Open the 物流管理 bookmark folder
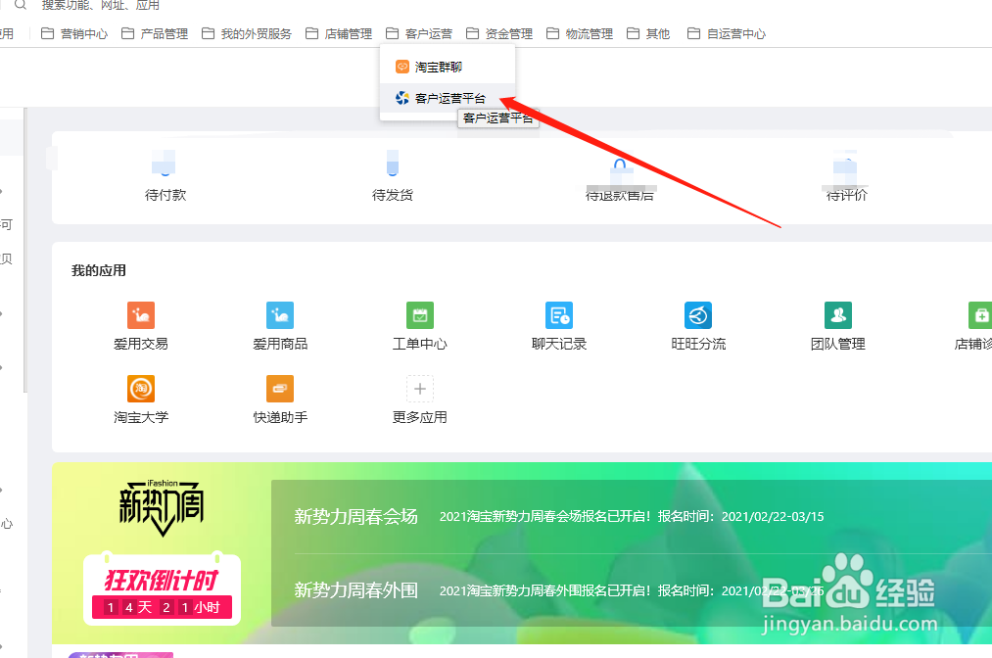The image size is (992, 658). pos(580,33)
